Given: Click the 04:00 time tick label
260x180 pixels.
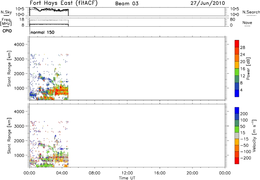Looking at the screenshot, I should pyautogui.click(x=62, y=173).
